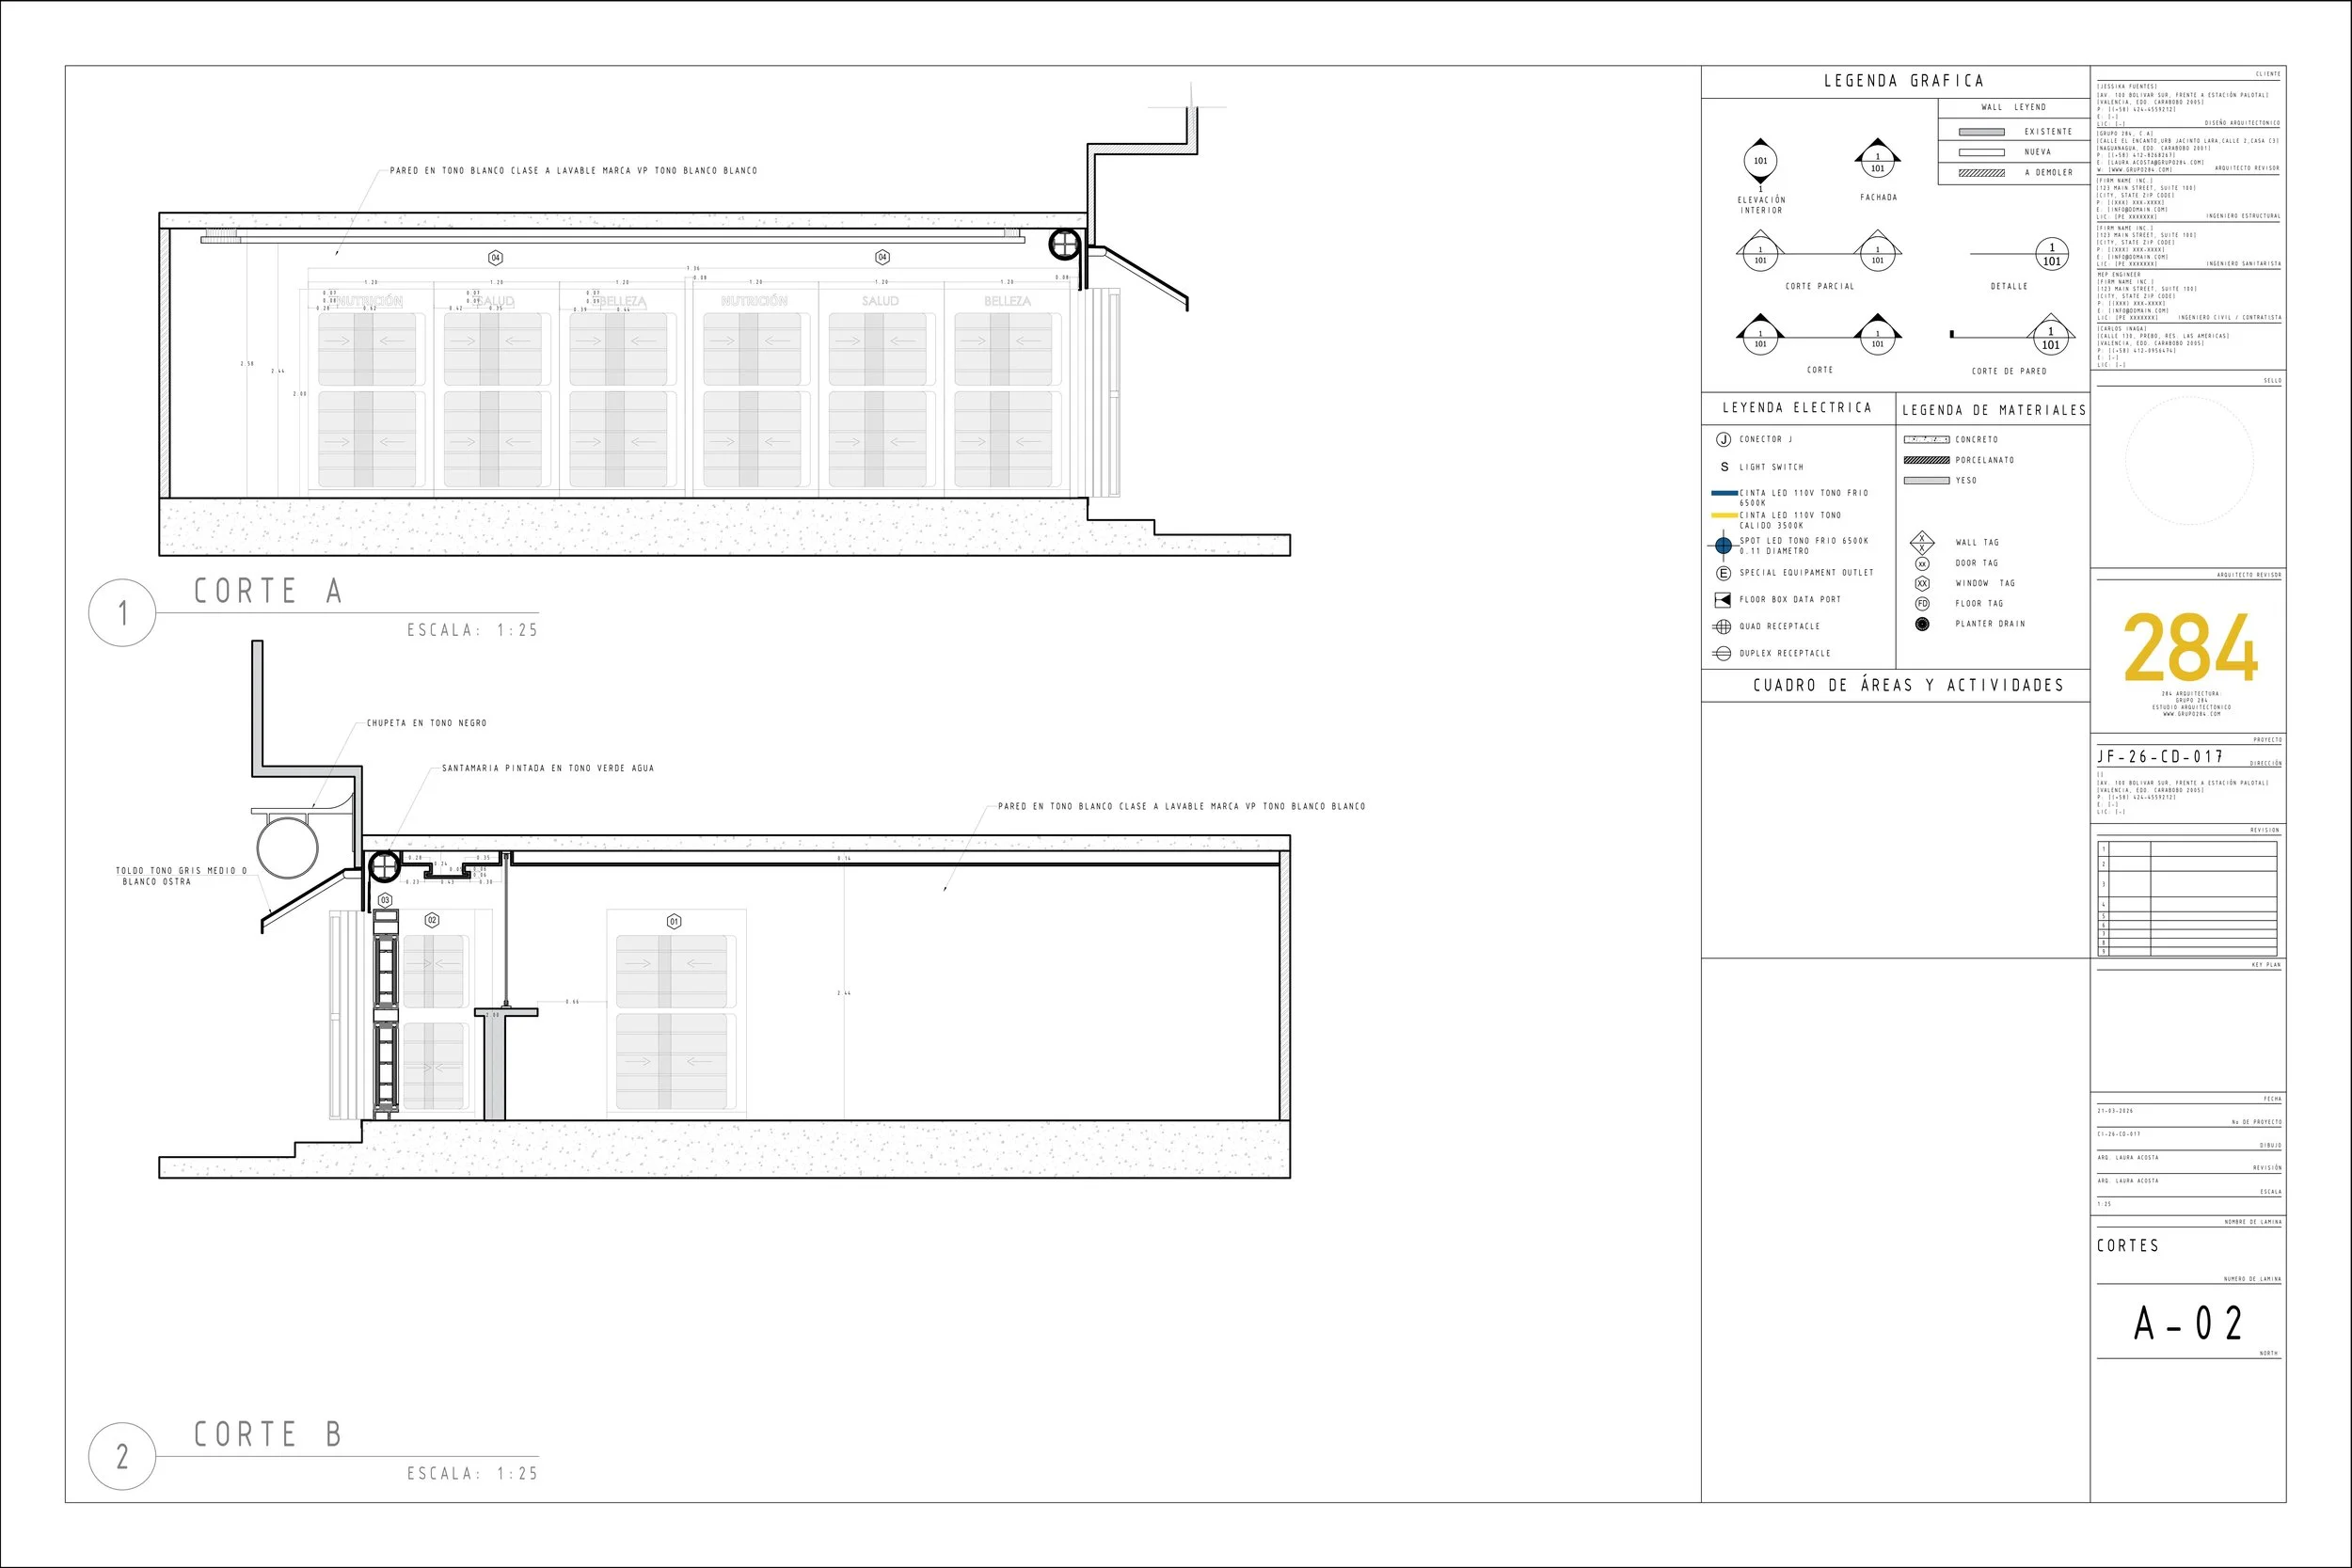Viewport: 2352px width, 1568px height.
Task: Click the LEGENDA GRAFICA heading
Action: 1903,81
